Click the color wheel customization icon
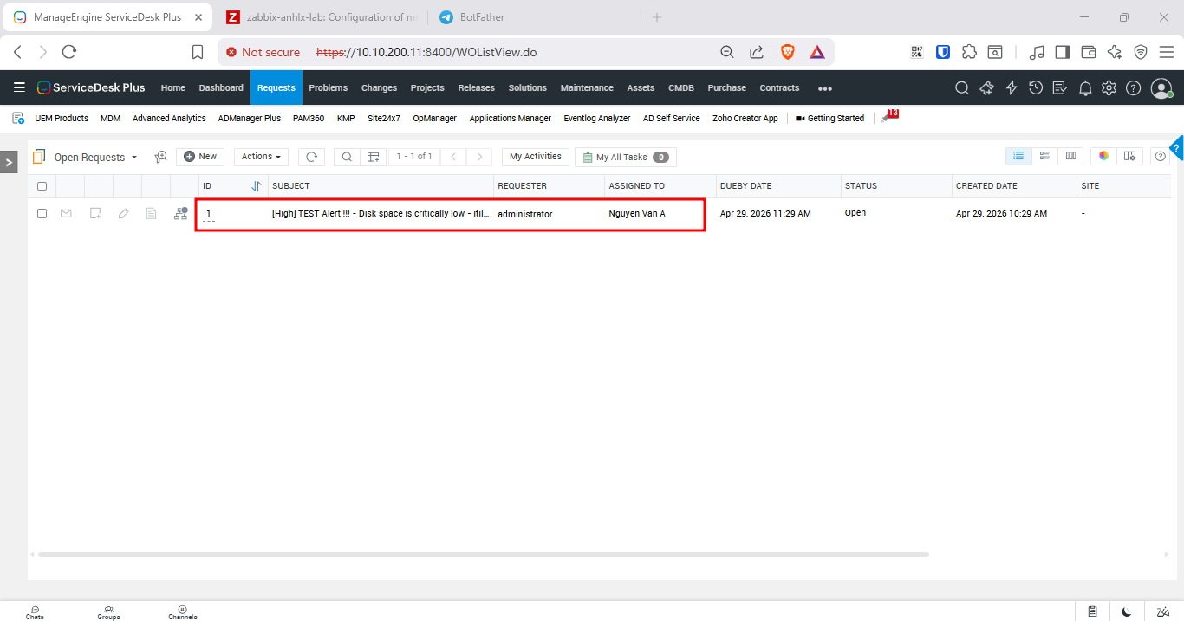1184x621 pixels. pos(1103,156)
